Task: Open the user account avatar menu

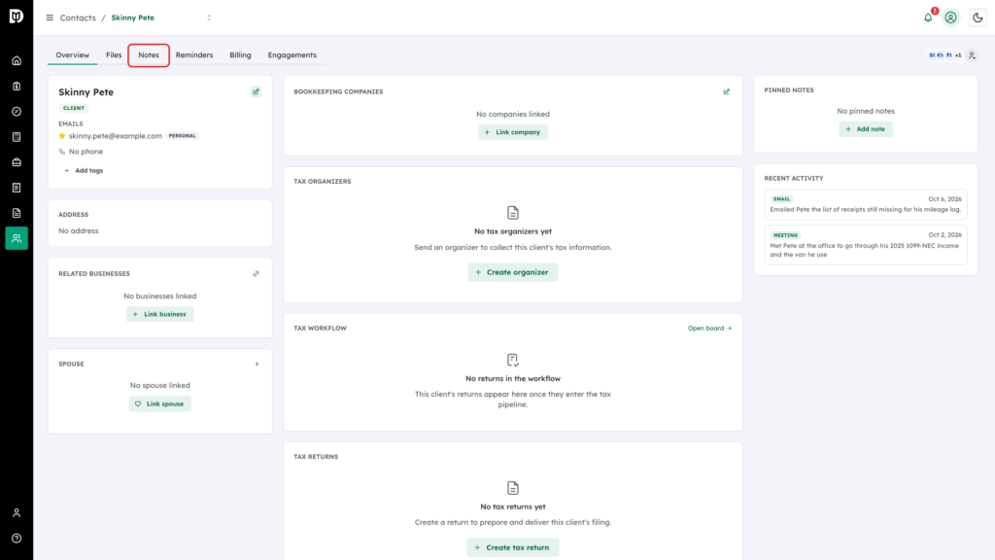Action: click(950, 17)
